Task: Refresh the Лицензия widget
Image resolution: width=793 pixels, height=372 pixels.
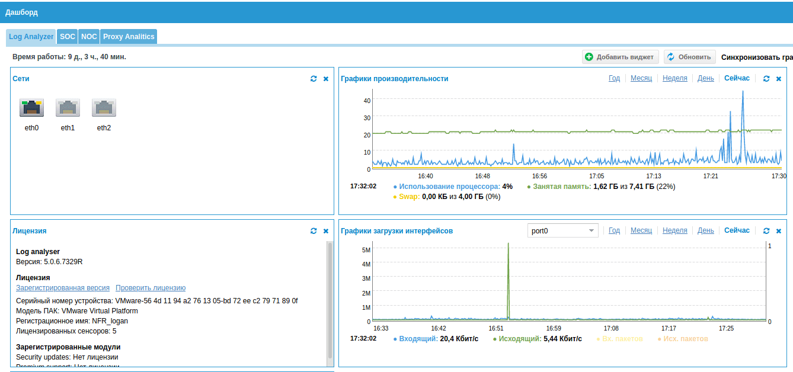Action: (314, 231)
